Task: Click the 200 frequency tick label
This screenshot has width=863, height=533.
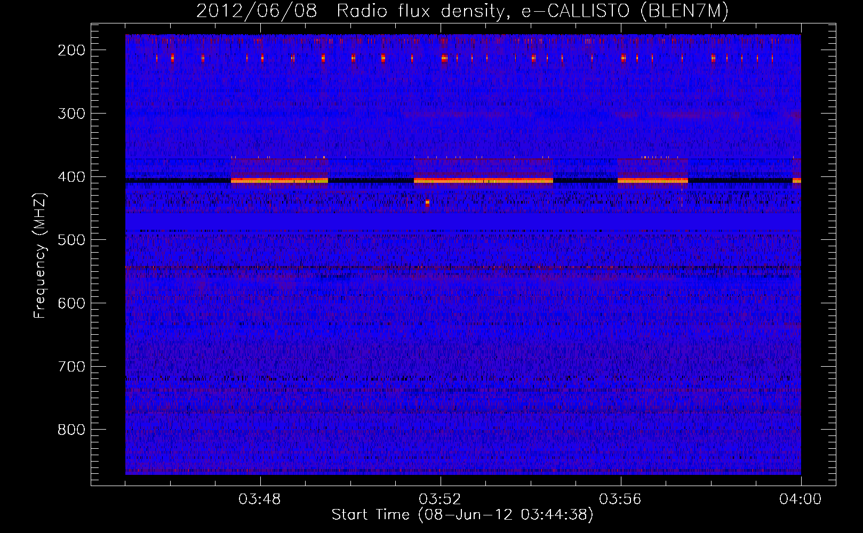Action: (71, 50)
